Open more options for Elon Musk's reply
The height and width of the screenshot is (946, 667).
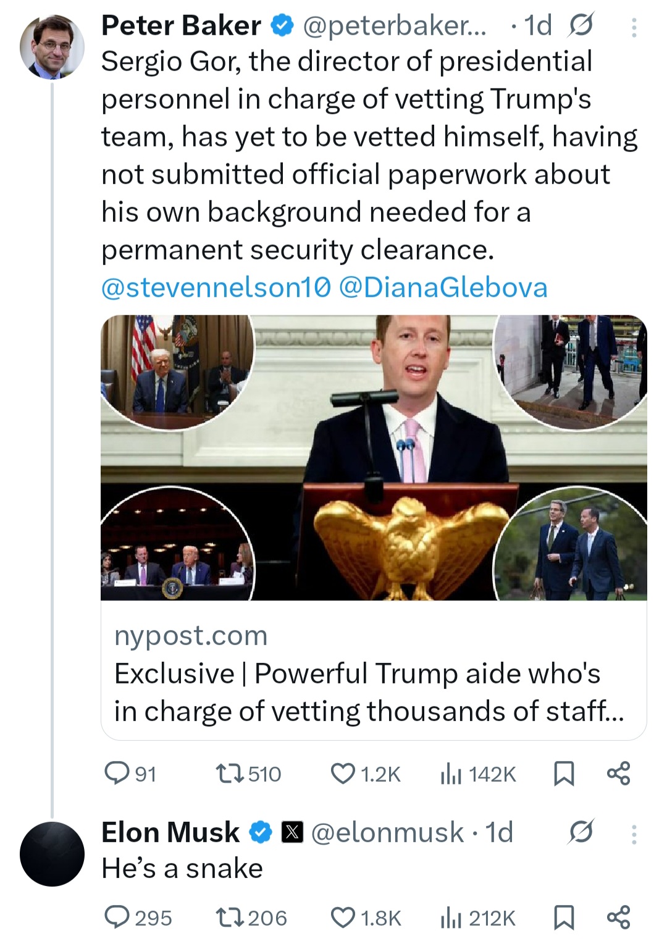click(634, 834)
